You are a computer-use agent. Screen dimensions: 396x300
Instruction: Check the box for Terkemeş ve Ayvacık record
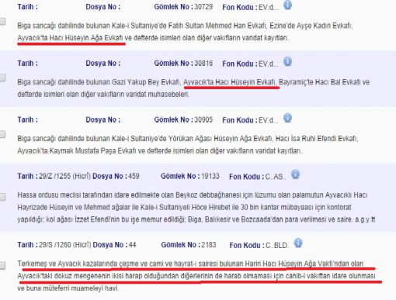[2, 265]
